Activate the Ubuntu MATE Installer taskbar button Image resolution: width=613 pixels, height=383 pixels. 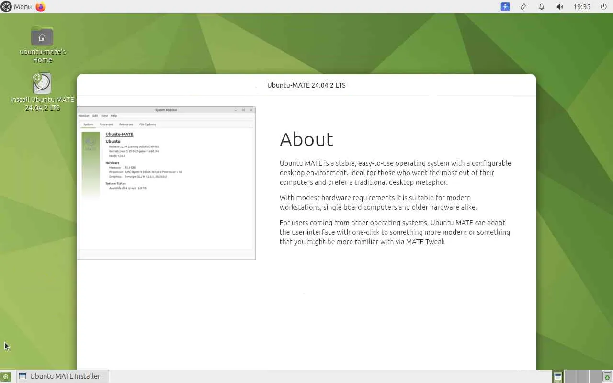tap(63, 376)
